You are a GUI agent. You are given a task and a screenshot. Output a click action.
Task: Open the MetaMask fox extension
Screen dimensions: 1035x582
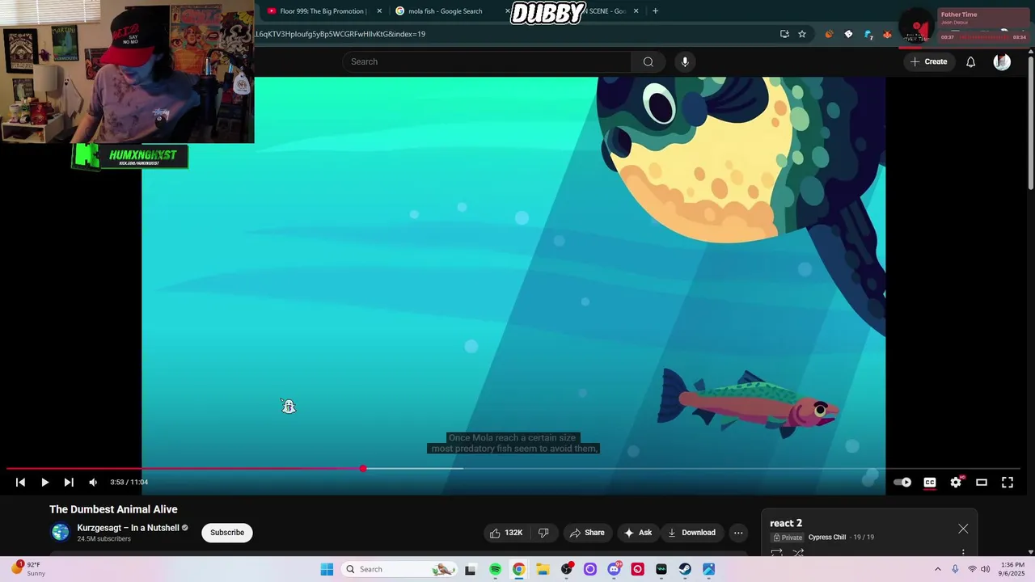(888, 34)
